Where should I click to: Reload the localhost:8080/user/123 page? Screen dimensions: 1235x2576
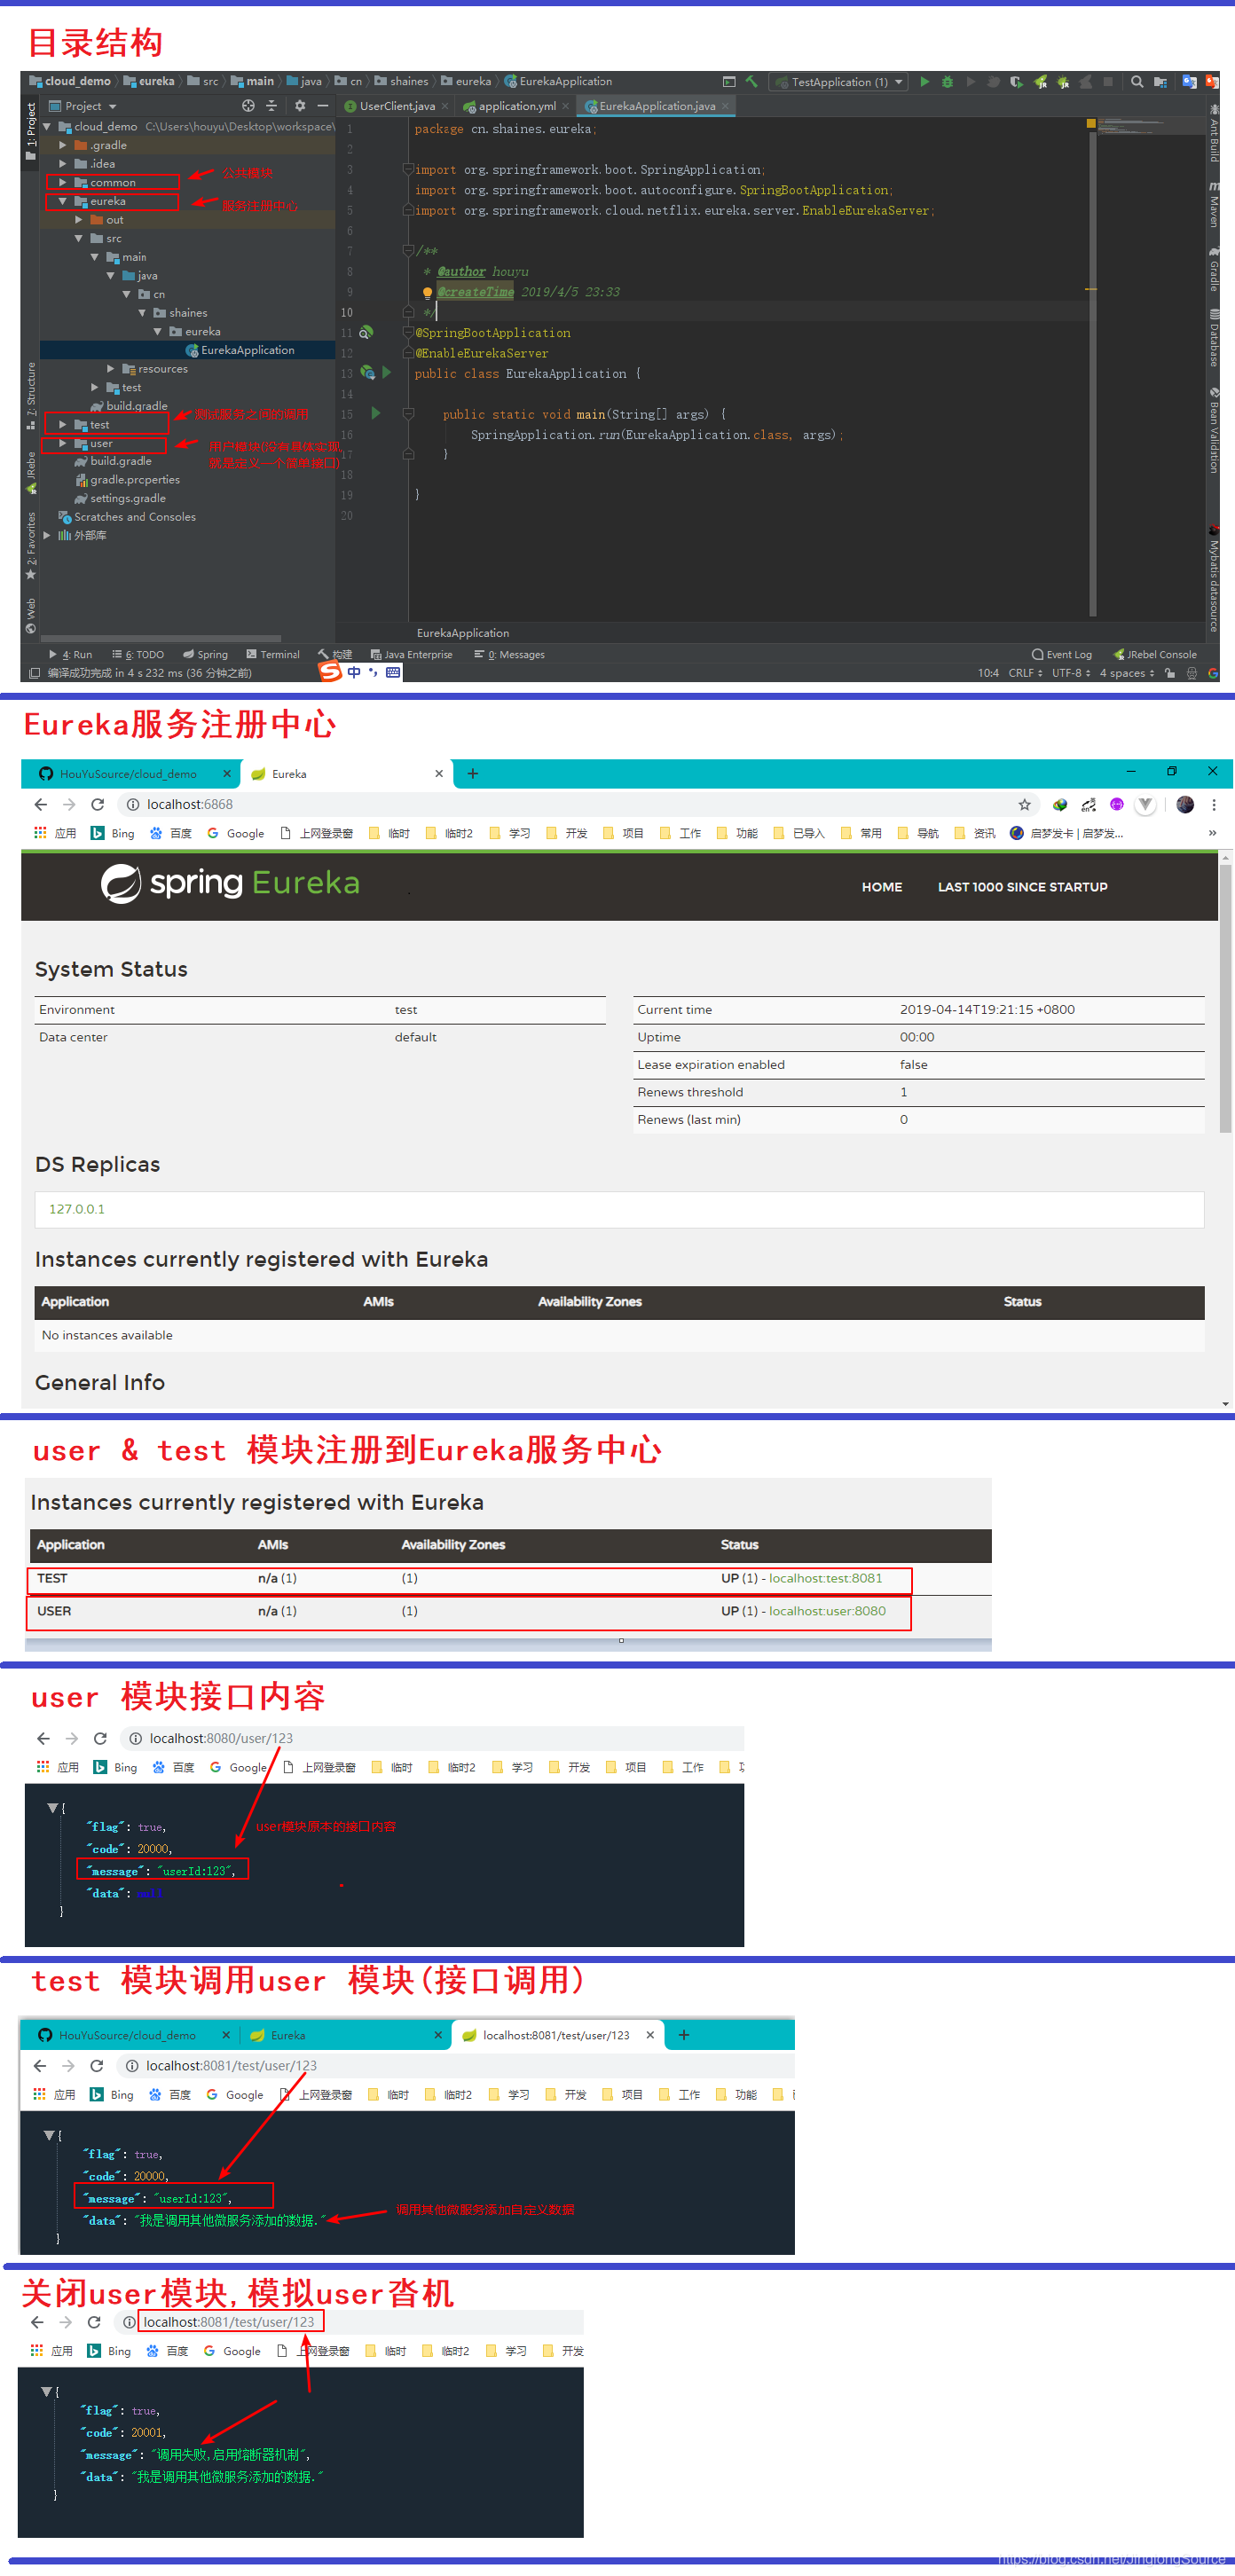pos(100,1738)
